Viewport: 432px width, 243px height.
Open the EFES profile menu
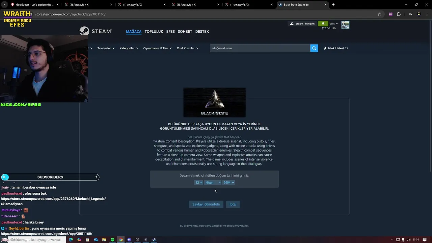click(170, 31)
